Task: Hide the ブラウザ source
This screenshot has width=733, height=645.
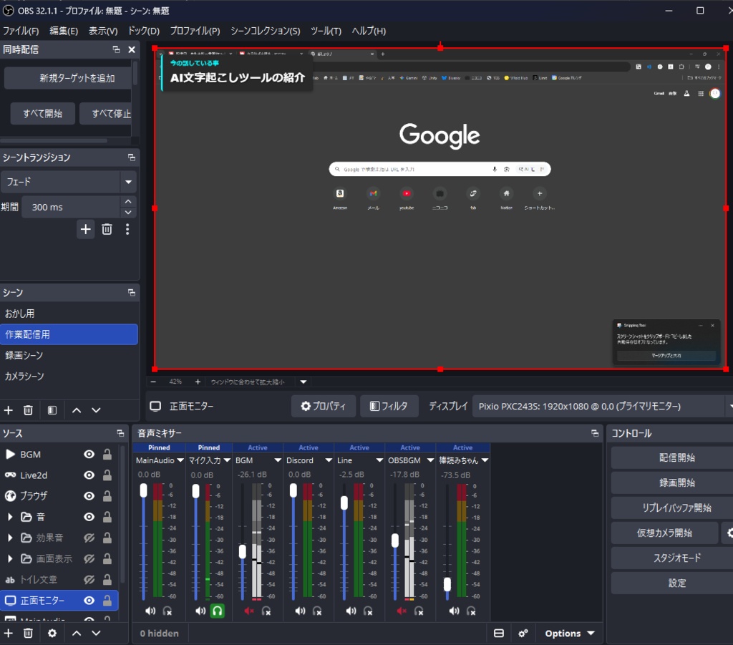Action: 89,496
